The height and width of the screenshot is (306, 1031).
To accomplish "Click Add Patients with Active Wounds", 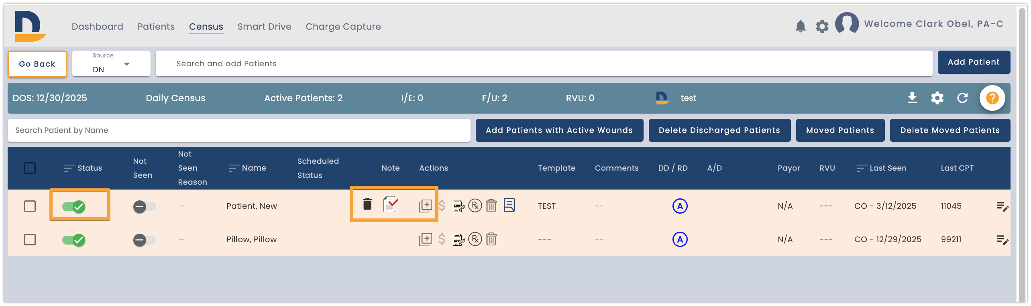I will [559, 130].
